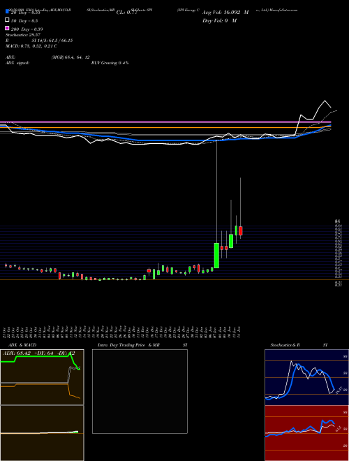Click the 'MACD: 0.73, 0.52, 0.21 C' line
349x461 pixels.
(31, 46)
